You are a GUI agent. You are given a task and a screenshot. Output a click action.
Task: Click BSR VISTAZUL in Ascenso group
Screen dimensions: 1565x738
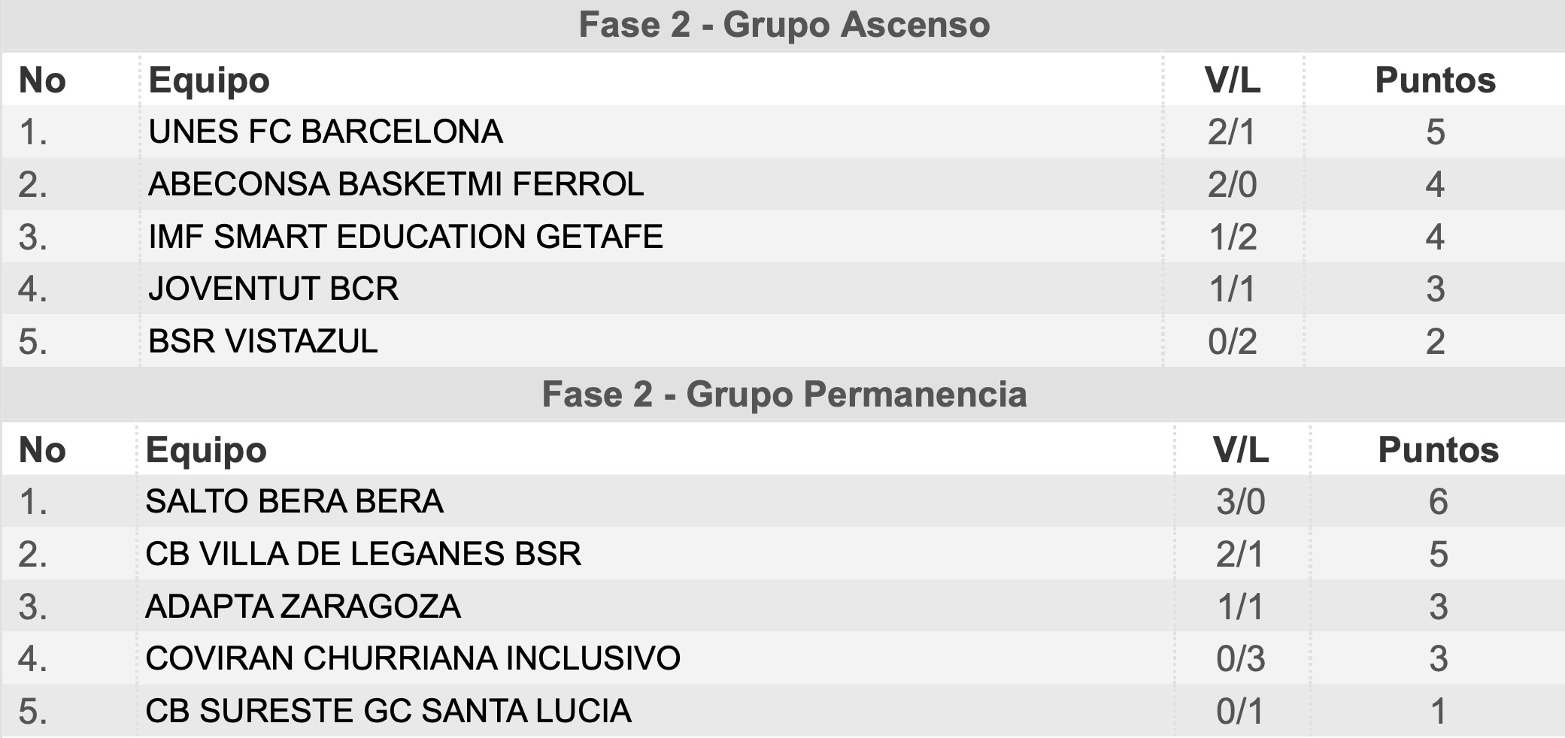coord(263,341)
